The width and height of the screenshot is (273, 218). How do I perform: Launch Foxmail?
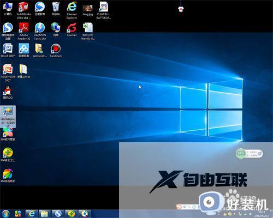[72, 29]
